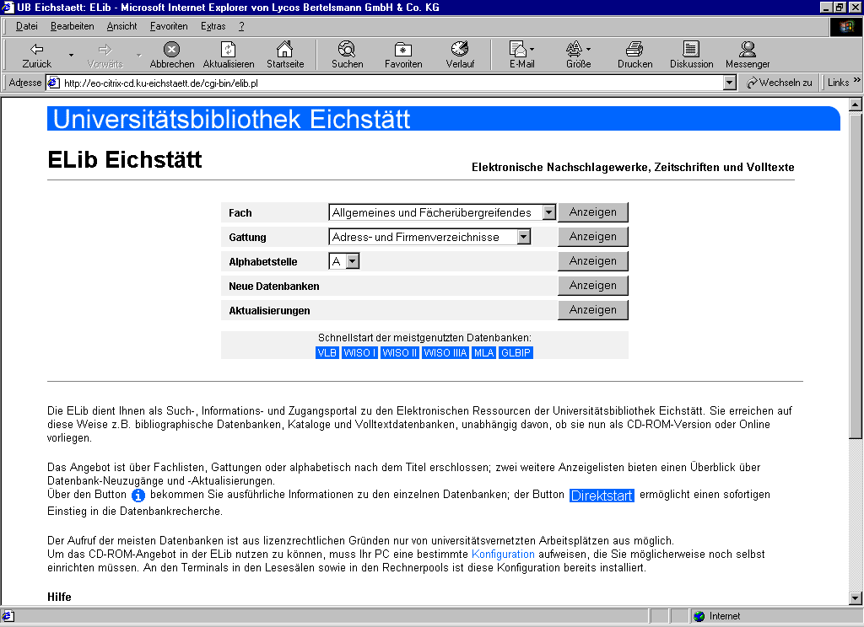Image resolution: width=864 pixels, height=627 pixels.
Task: Click the IE icon in title bar
Action: click(x=8, y=7)
